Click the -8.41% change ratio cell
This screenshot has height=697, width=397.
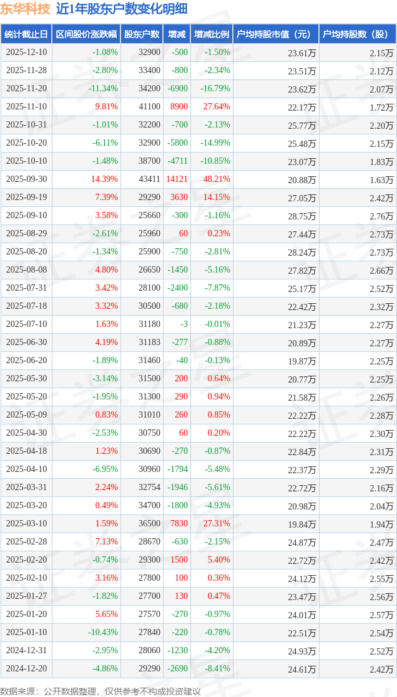point(212,669)
